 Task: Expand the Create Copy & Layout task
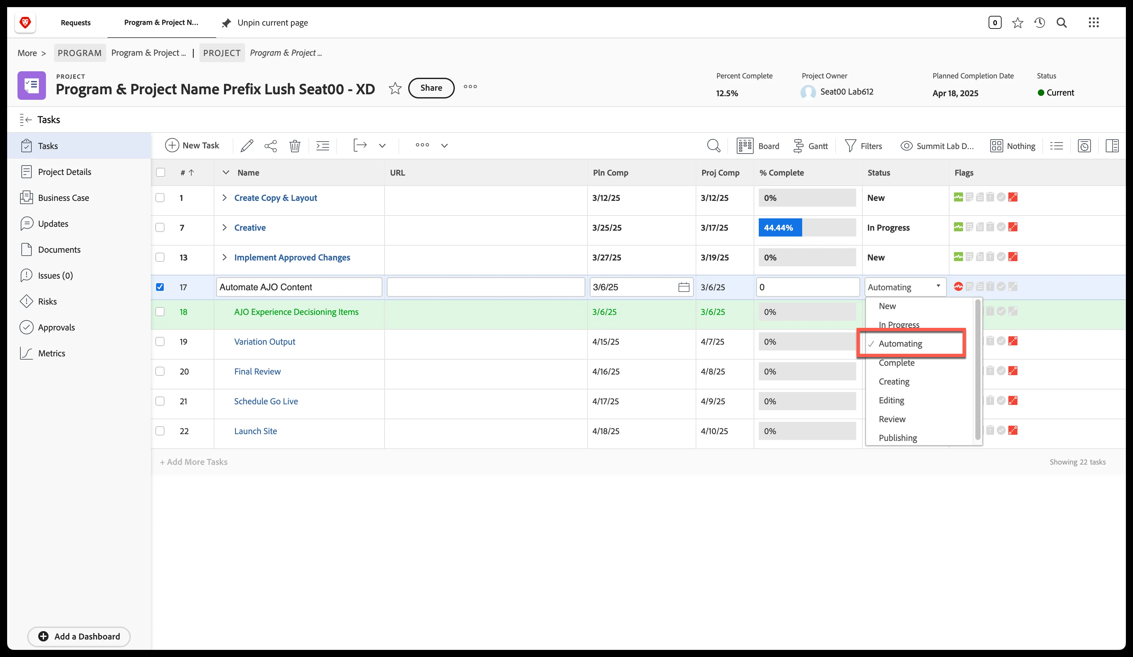(224, 198)
